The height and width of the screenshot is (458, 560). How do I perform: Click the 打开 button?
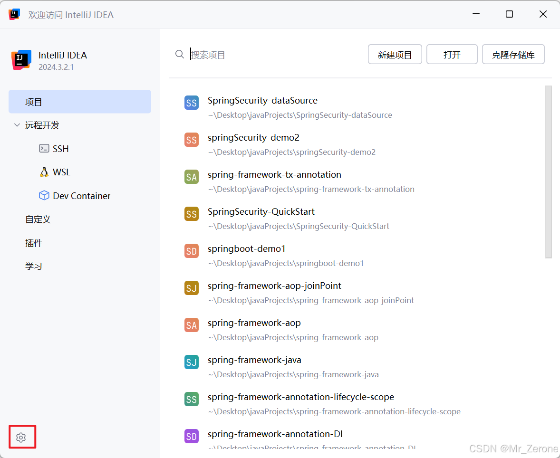tap(452, 54)
